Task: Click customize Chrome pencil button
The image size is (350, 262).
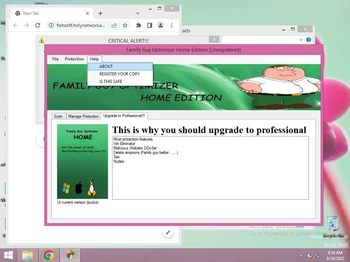Action: 168,233
